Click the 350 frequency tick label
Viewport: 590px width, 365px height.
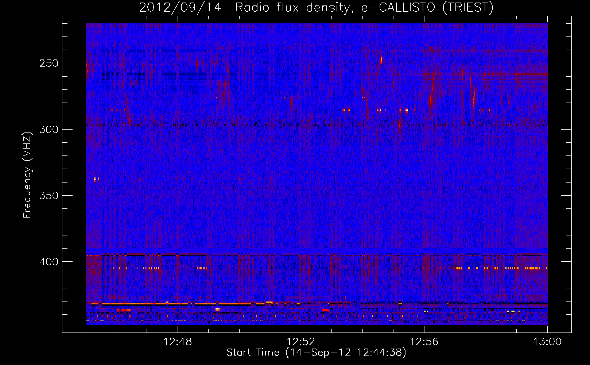tap(49, 196)
